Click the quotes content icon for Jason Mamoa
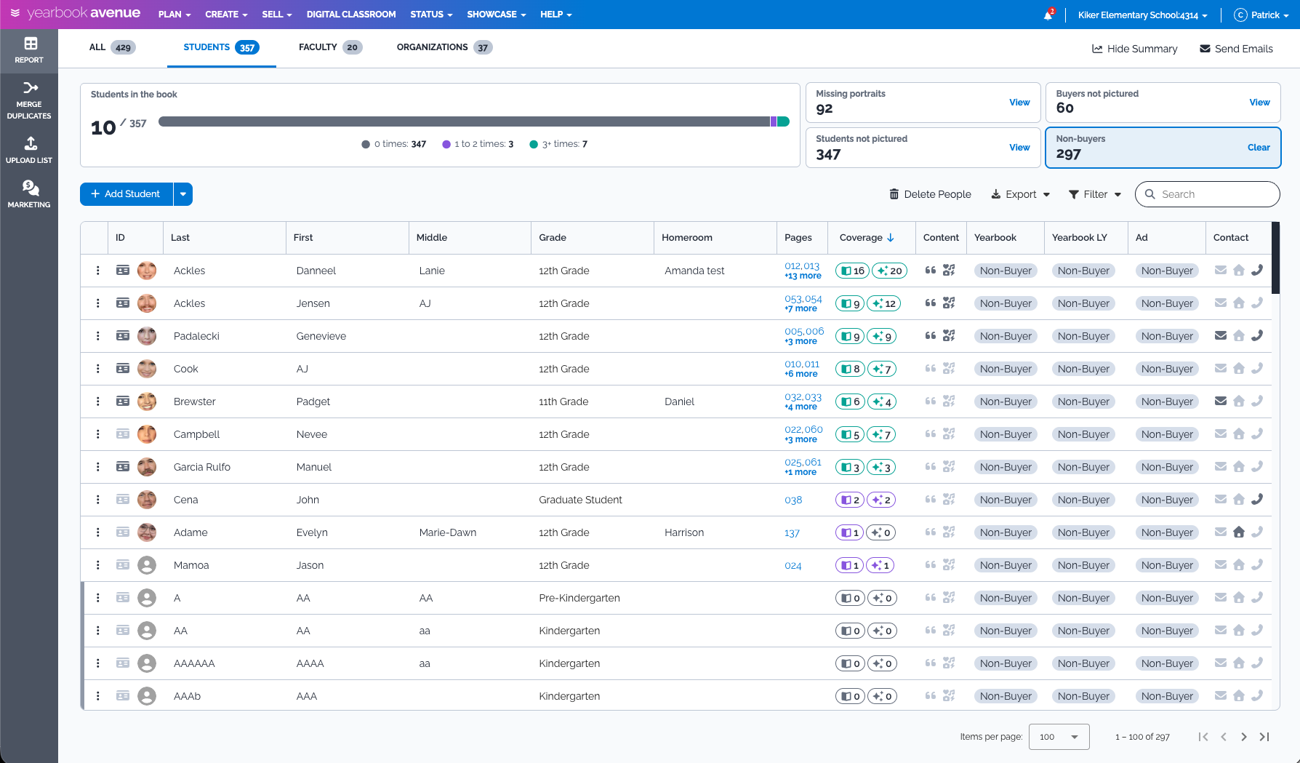This screenshot has width=1300, height=763. click(x=931, y=564)
